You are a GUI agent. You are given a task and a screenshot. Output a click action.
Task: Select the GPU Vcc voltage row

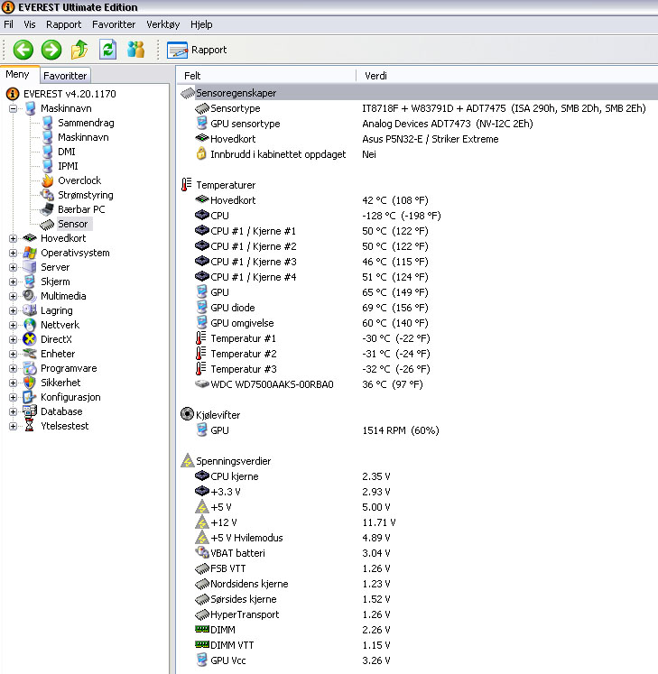point(417,660)
